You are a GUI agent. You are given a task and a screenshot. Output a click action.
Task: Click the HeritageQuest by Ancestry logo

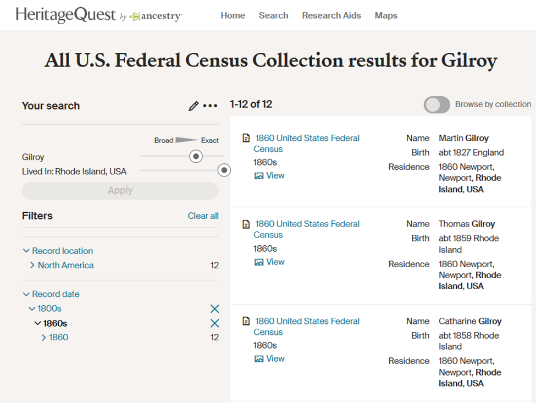pos(99,15)
